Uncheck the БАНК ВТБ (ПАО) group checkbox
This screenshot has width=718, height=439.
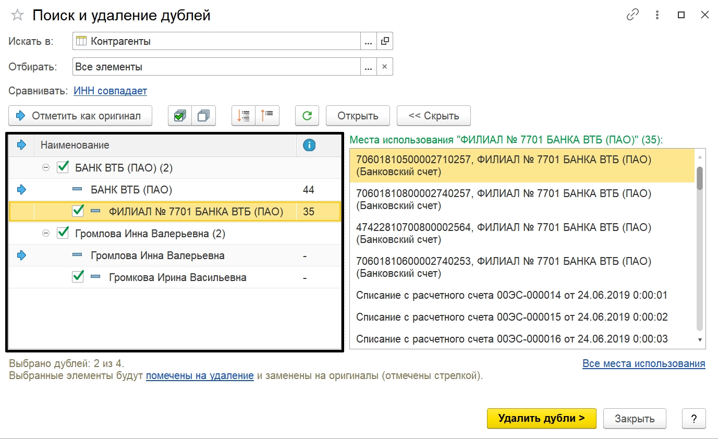point(63,167)
